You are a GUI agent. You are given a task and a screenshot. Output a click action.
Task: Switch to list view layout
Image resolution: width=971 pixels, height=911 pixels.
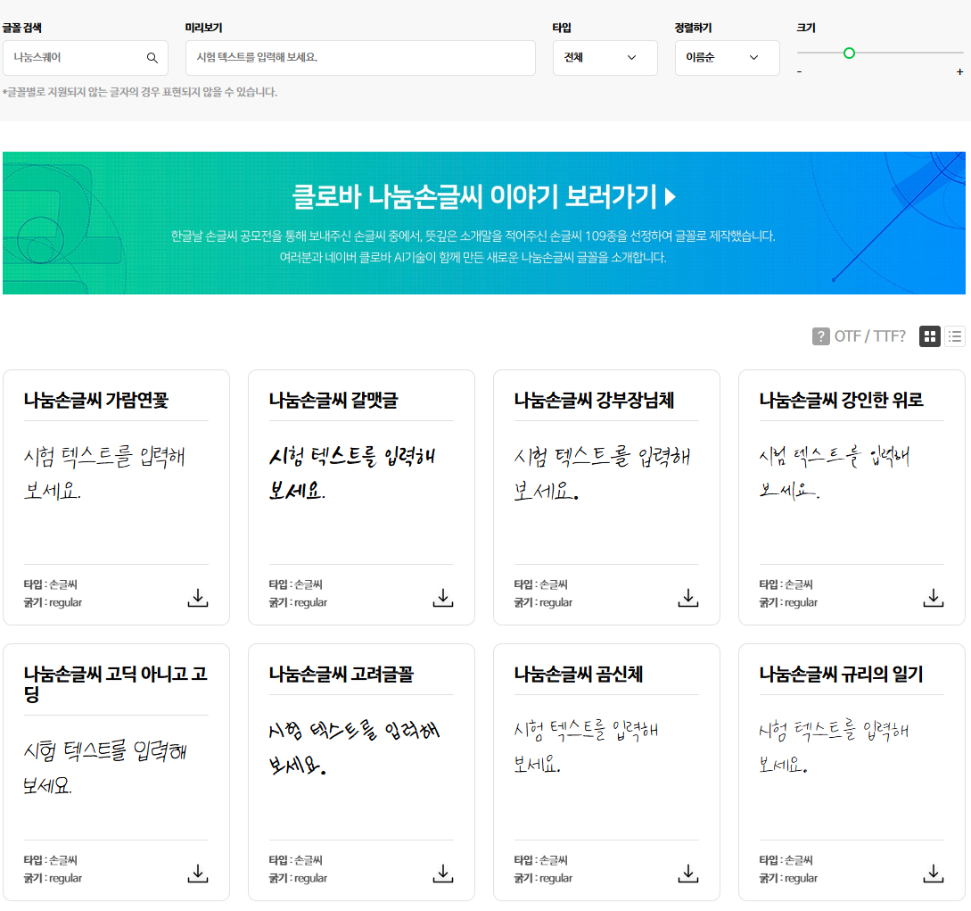click(x=955, y=336)
